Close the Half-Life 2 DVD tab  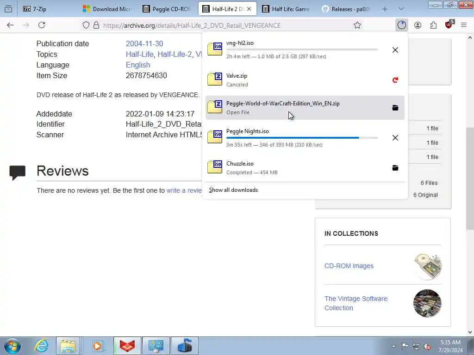pos(249,9)
